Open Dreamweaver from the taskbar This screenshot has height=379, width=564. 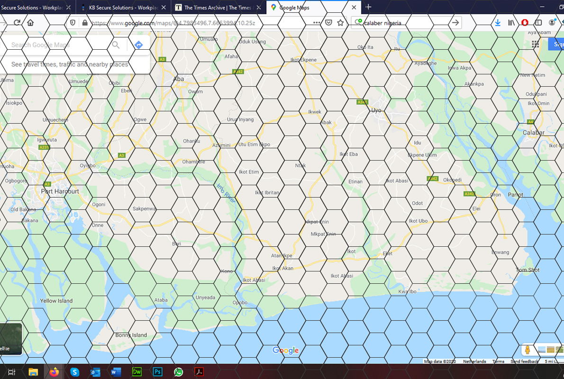tap(136, 372)
